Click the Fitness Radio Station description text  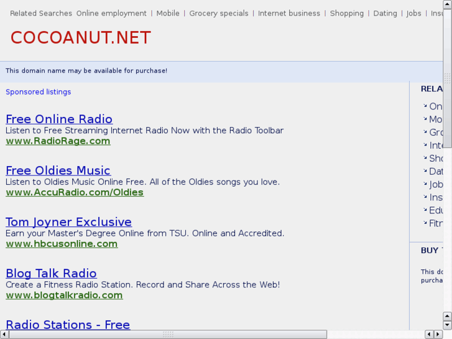(x=143, y=285)
